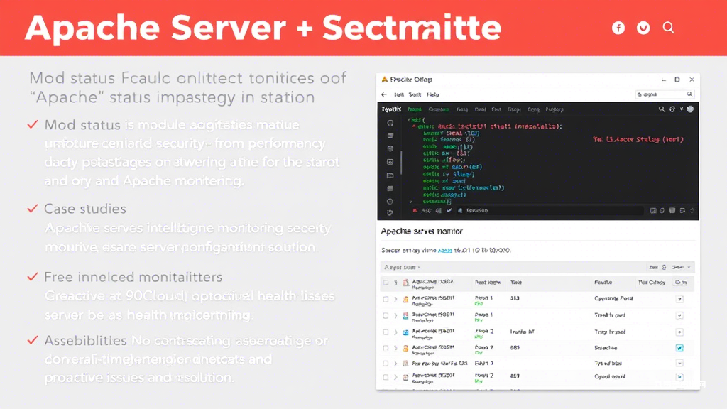
Task: Open the Help menu in the window menu bar
Action: 433,94
